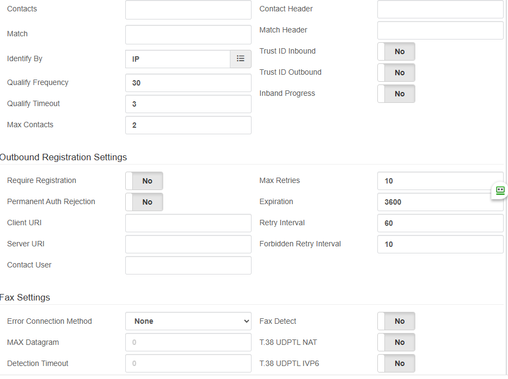Click the Contacts input field
Image resolution: width=508 pixels, height=379 pixels.
pyautogui.click(x=188, y=9)
